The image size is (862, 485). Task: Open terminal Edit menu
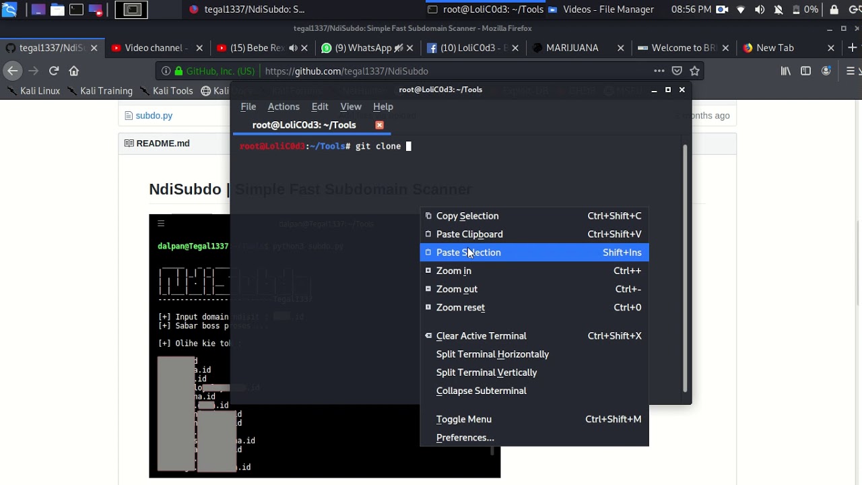320,106
